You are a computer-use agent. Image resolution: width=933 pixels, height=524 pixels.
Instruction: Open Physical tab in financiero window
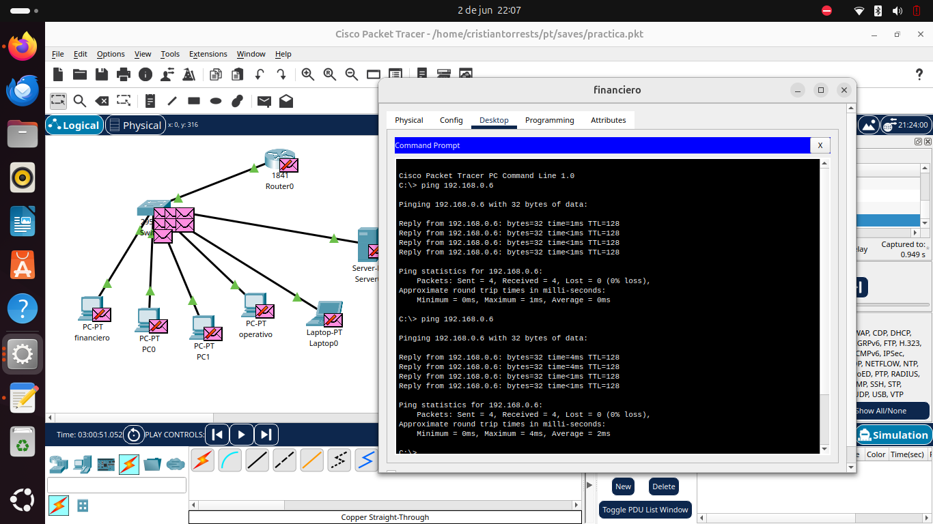point(409,120)
